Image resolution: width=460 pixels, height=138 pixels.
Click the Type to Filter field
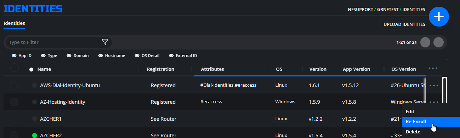(x=53, y=42)
